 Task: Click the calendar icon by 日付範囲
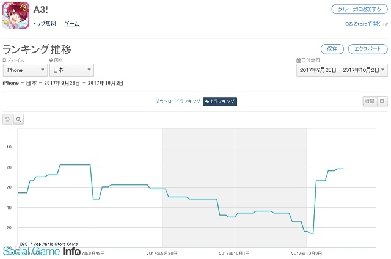coord(299,60)
